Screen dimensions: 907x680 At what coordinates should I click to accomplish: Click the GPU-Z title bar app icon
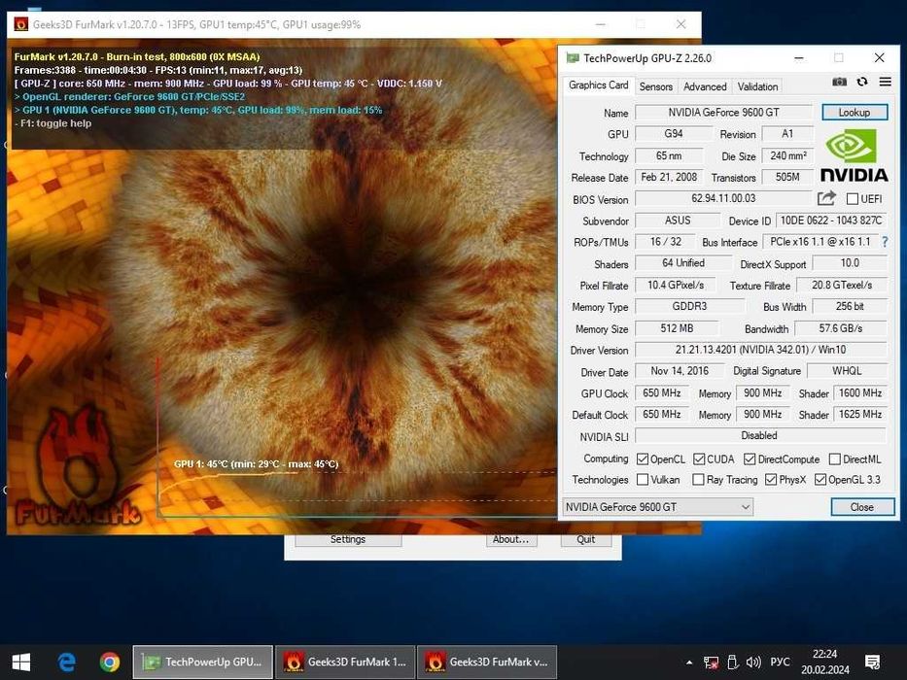coord(573,58)
